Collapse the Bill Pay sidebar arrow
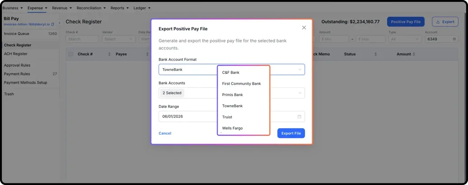 tap(59, 23)
